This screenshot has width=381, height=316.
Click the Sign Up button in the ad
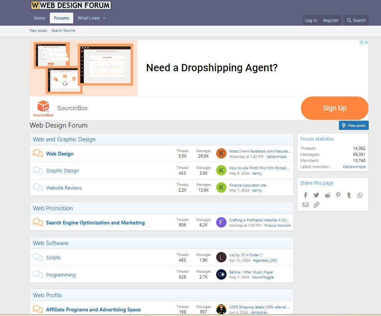point(334,108)
